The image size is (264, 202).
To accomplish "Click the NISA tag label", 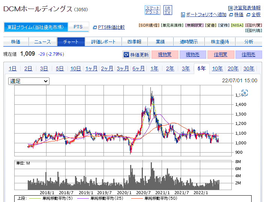I will [x=237, y=25].
